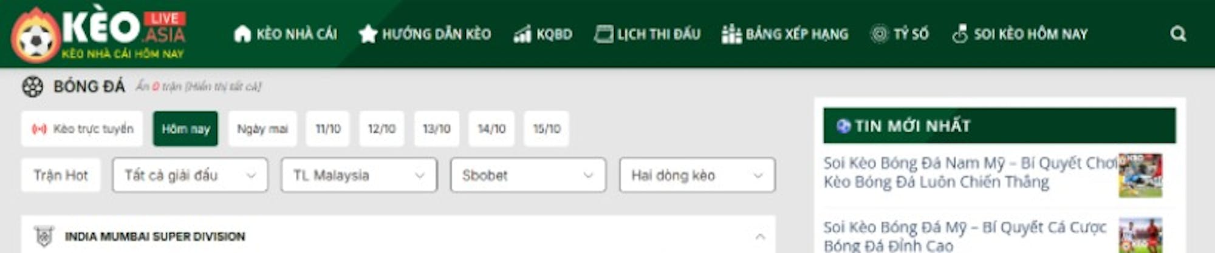Toggle the Trận Hot filter
This screenshot has width=1215, height=253.
[61, 175]
